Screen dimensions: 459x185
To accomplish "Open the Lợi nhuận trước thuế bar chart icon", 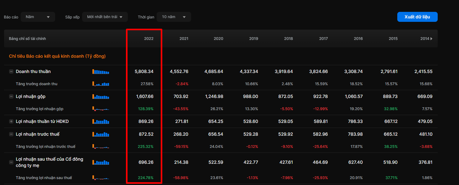I will [x=101, y=134].
